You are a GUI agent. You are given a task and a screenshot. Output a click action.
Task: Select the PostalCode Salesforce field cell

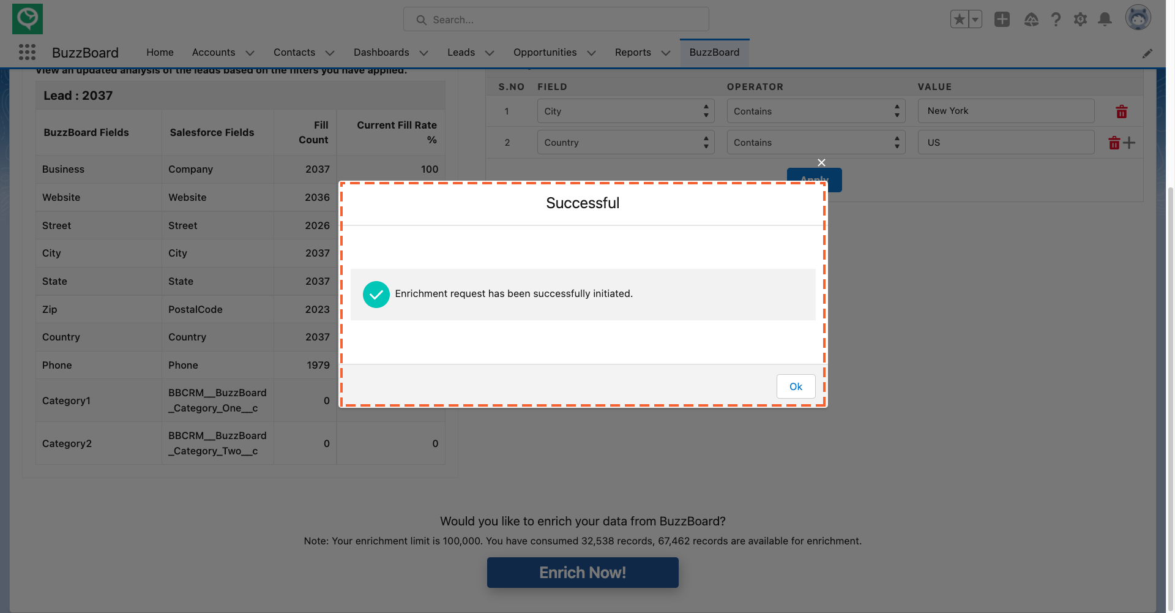pos(217,310)
